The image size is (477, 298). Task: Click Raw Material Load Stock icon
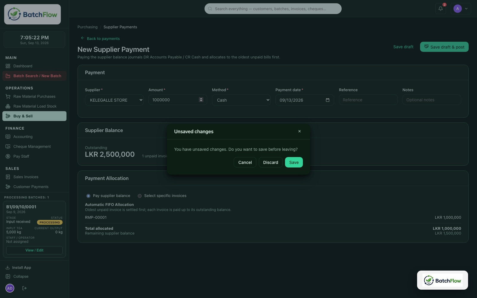pos(8,106)
